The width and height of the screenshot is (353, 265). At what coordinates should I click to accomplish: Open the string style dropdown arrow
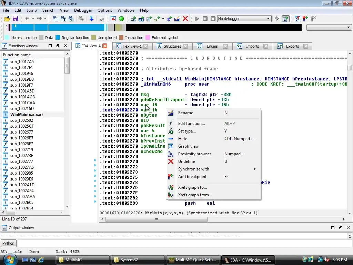point(163,19)
